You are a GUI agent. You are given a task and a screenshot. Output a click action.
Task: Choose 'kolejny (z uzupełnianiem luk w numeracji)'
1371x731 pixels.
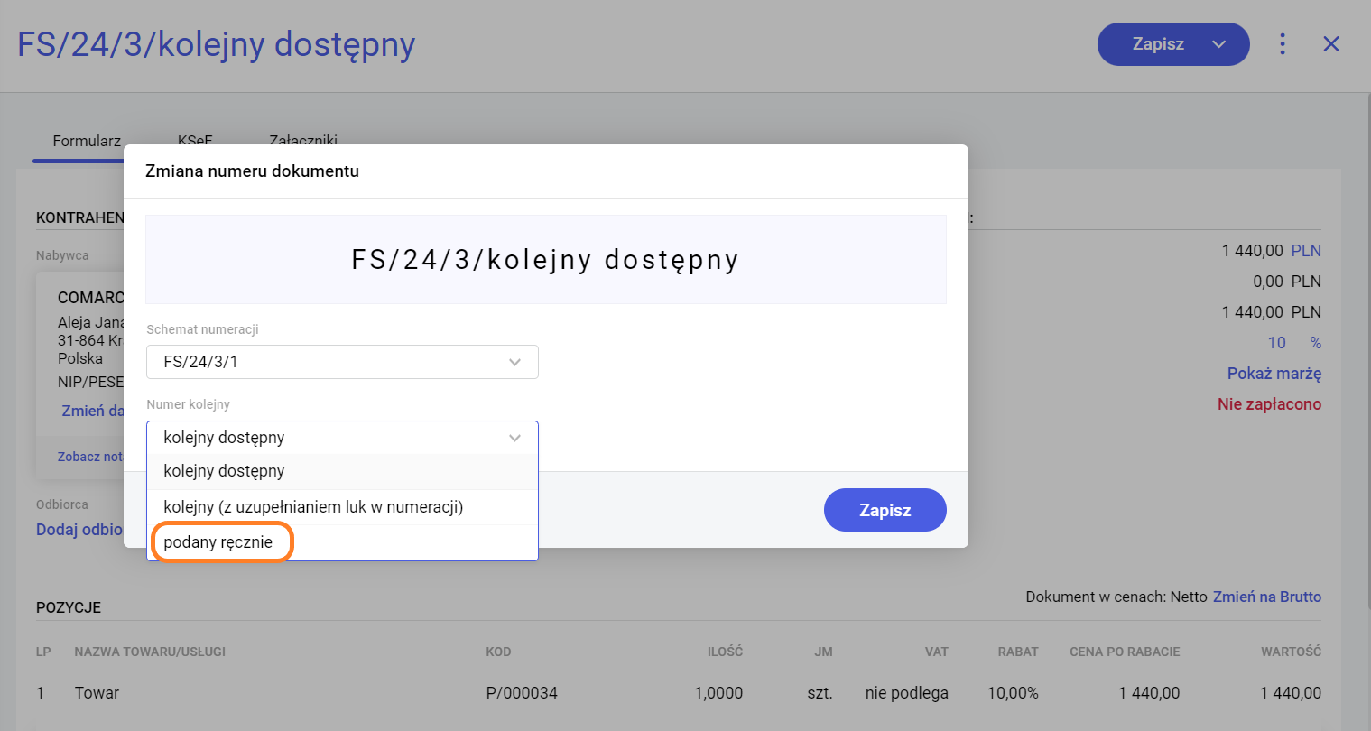[x=313, y=507]
